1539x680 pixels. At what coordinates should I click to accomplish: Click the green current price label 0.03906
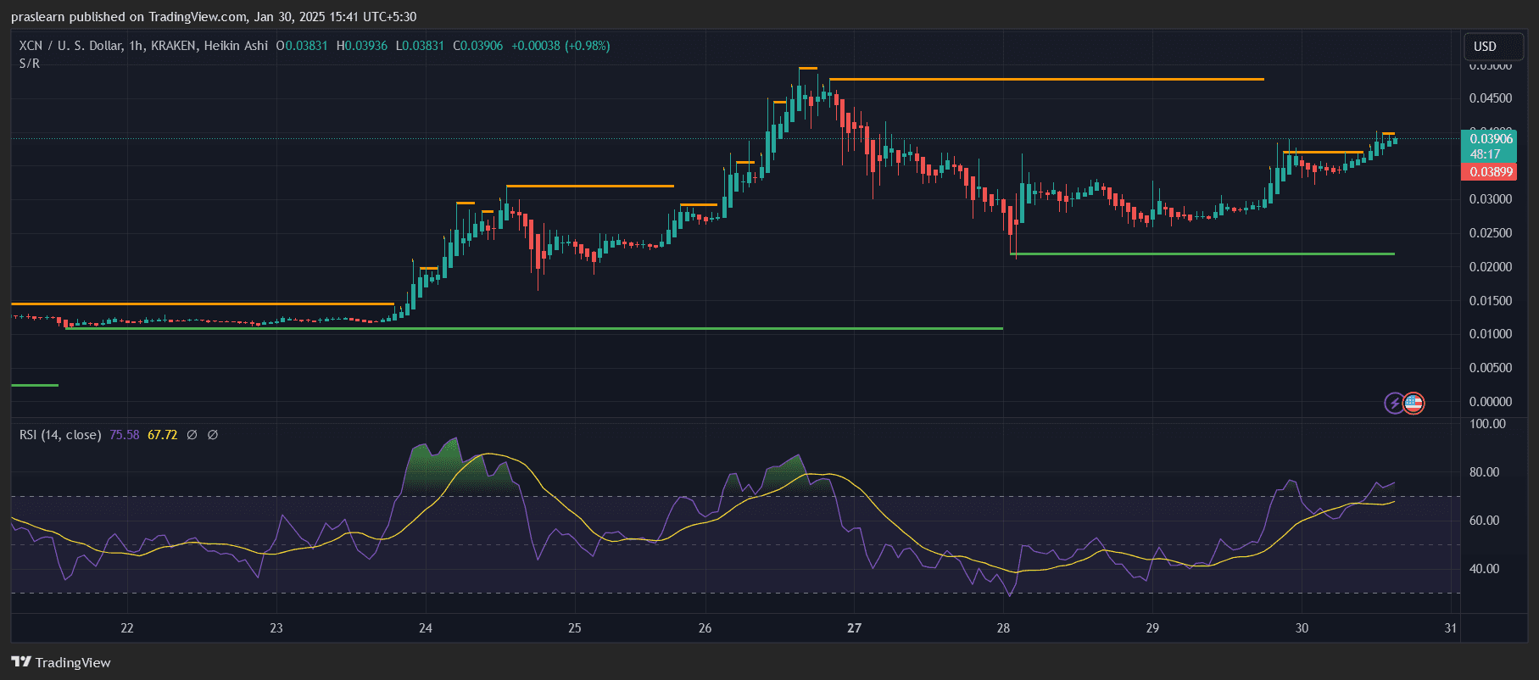pos(1491,139)
